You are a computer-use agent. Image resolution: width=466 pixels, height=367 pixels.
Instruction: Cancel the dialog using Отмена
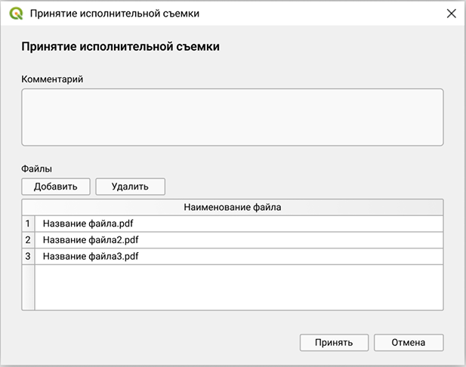coord(408,342)
